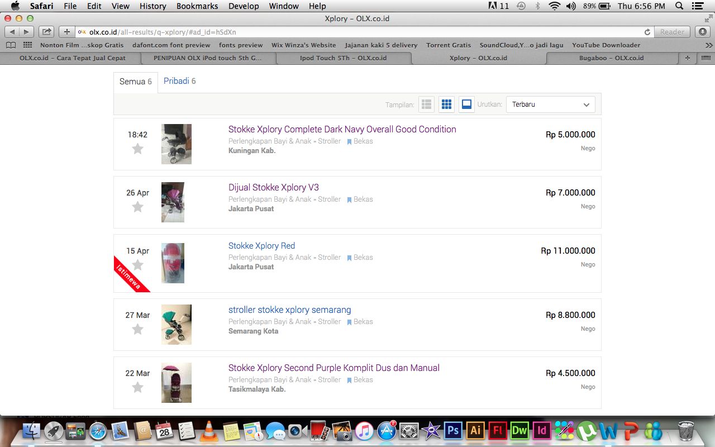This screenshot has height=447, width=715.
Task: Click the Reader button
Action: click(x=673, y=32)
